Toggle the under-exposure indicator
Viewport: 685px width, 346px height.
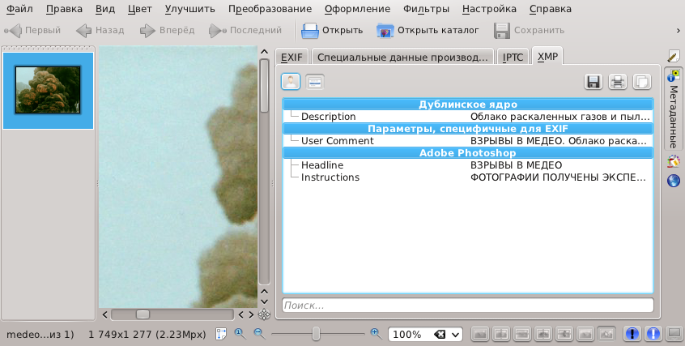click(633, 334)
